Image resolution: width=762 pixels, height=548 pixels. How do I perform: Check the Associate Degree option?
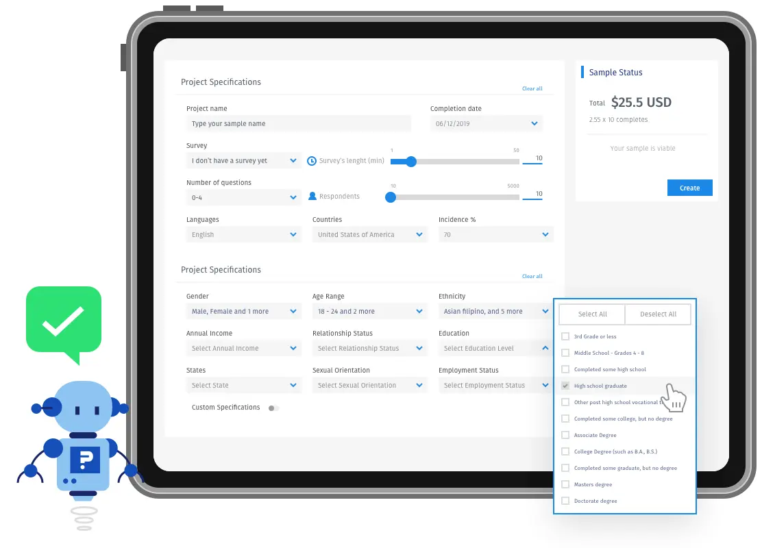(x=565, y=435)
